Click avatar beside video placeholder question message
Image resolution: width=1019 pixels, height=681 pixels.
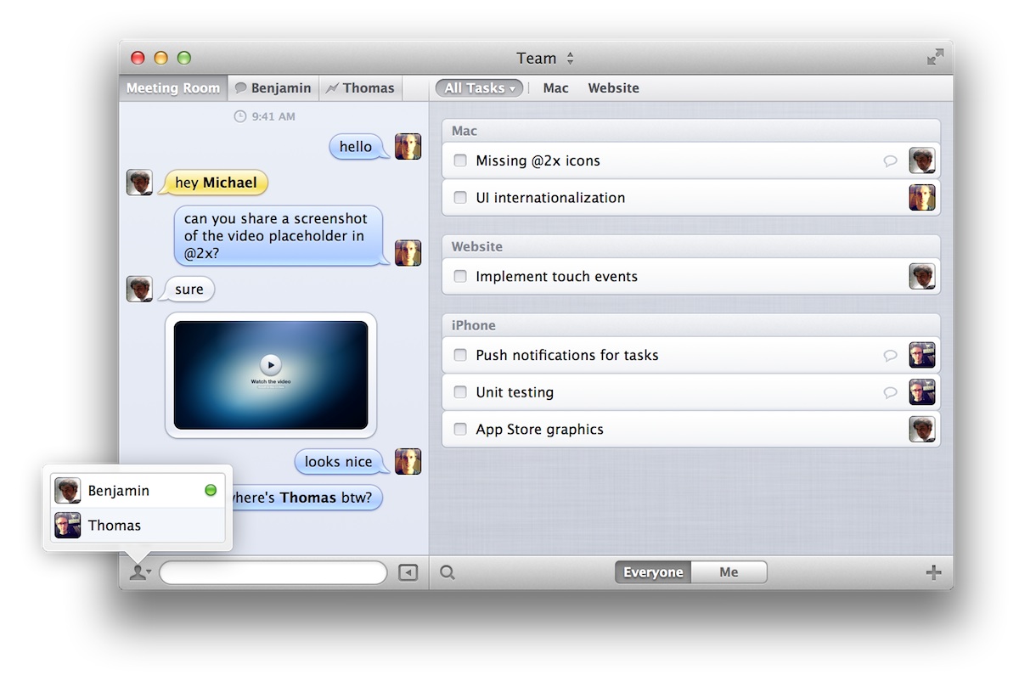click(x=408, y=253)
